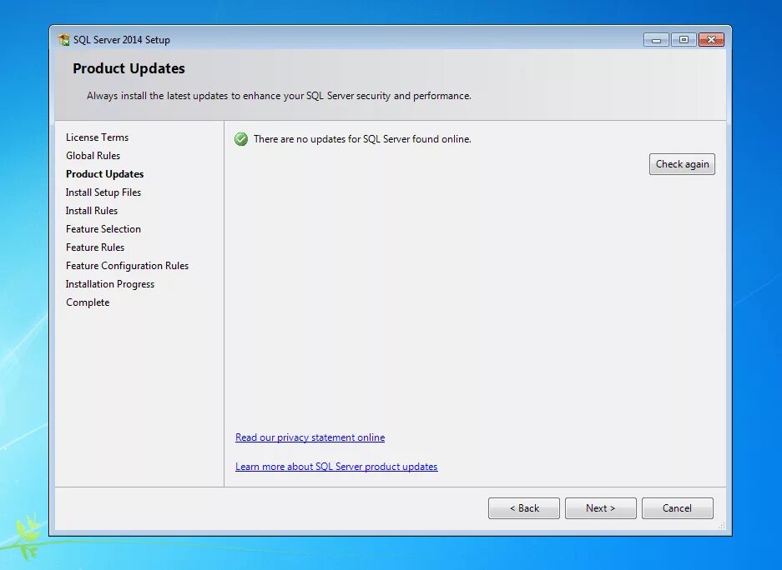Screen dimensions: 782x570
Task: Select the Complete step
Action: point(88,302)
